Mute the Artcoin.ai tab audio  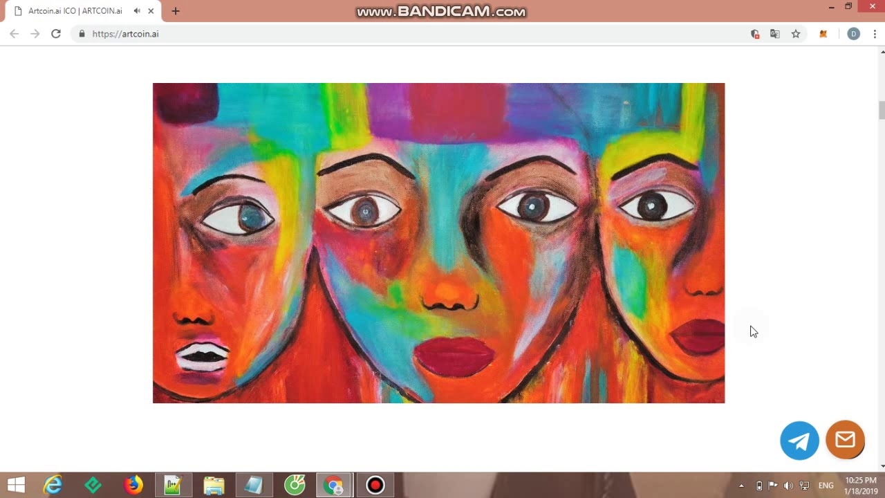[x=137, y=11]
